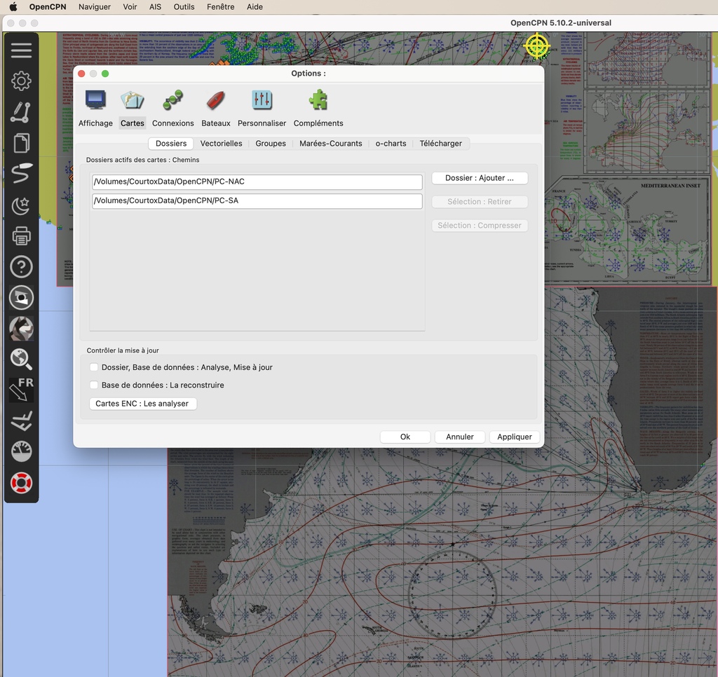
Task: Open the AIS menu
Action: tap(155, 7)
